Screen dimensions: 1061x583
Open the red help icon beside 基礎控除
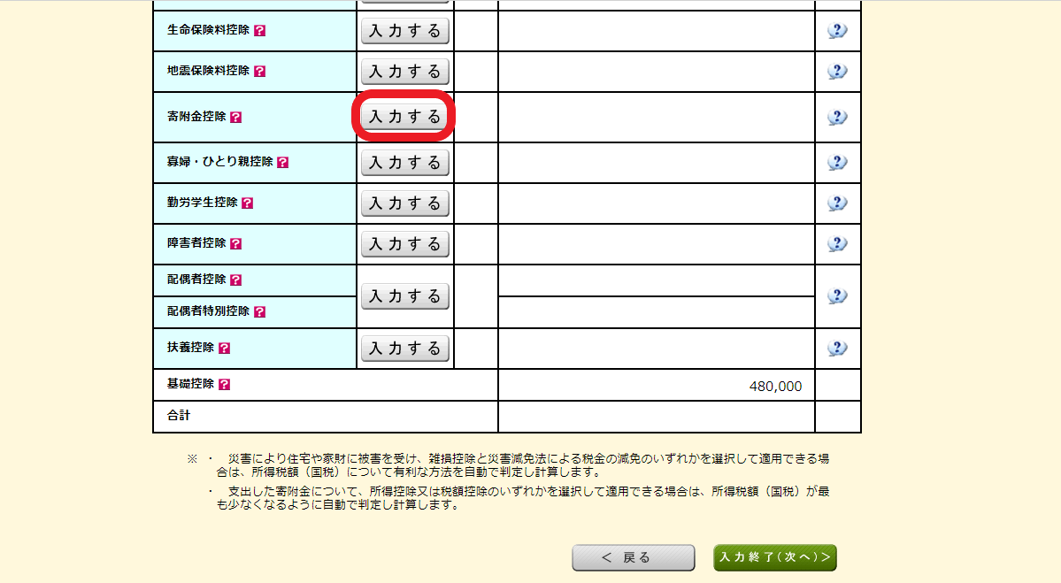point(224,385)
